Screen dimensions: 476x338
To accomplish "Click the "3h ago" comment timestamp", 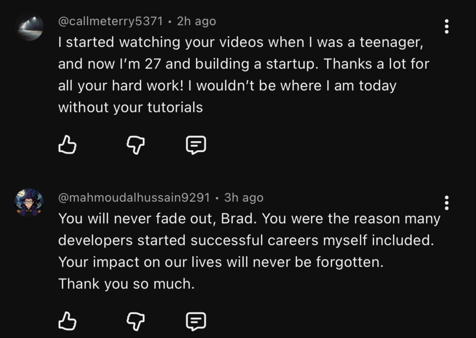I will 243,197.
